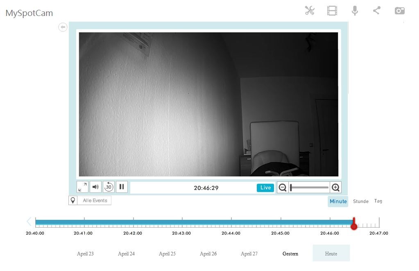The image size is (419, 271).
Task: Open the film clip recordings icon
Action: tap(332, 11)
